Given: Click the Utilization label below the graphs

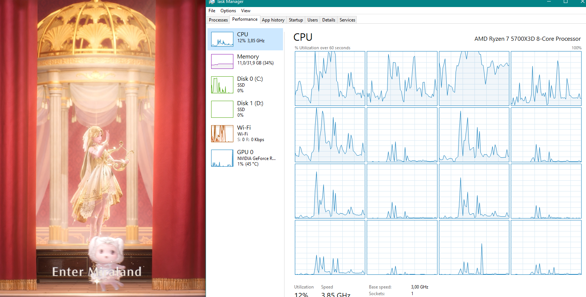Looking at the screenshot, I should tap(304, 287).
